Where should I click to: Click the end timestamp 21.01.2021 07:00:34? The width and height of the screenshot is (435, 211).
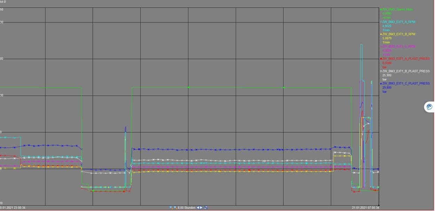[x=365, y=208]
